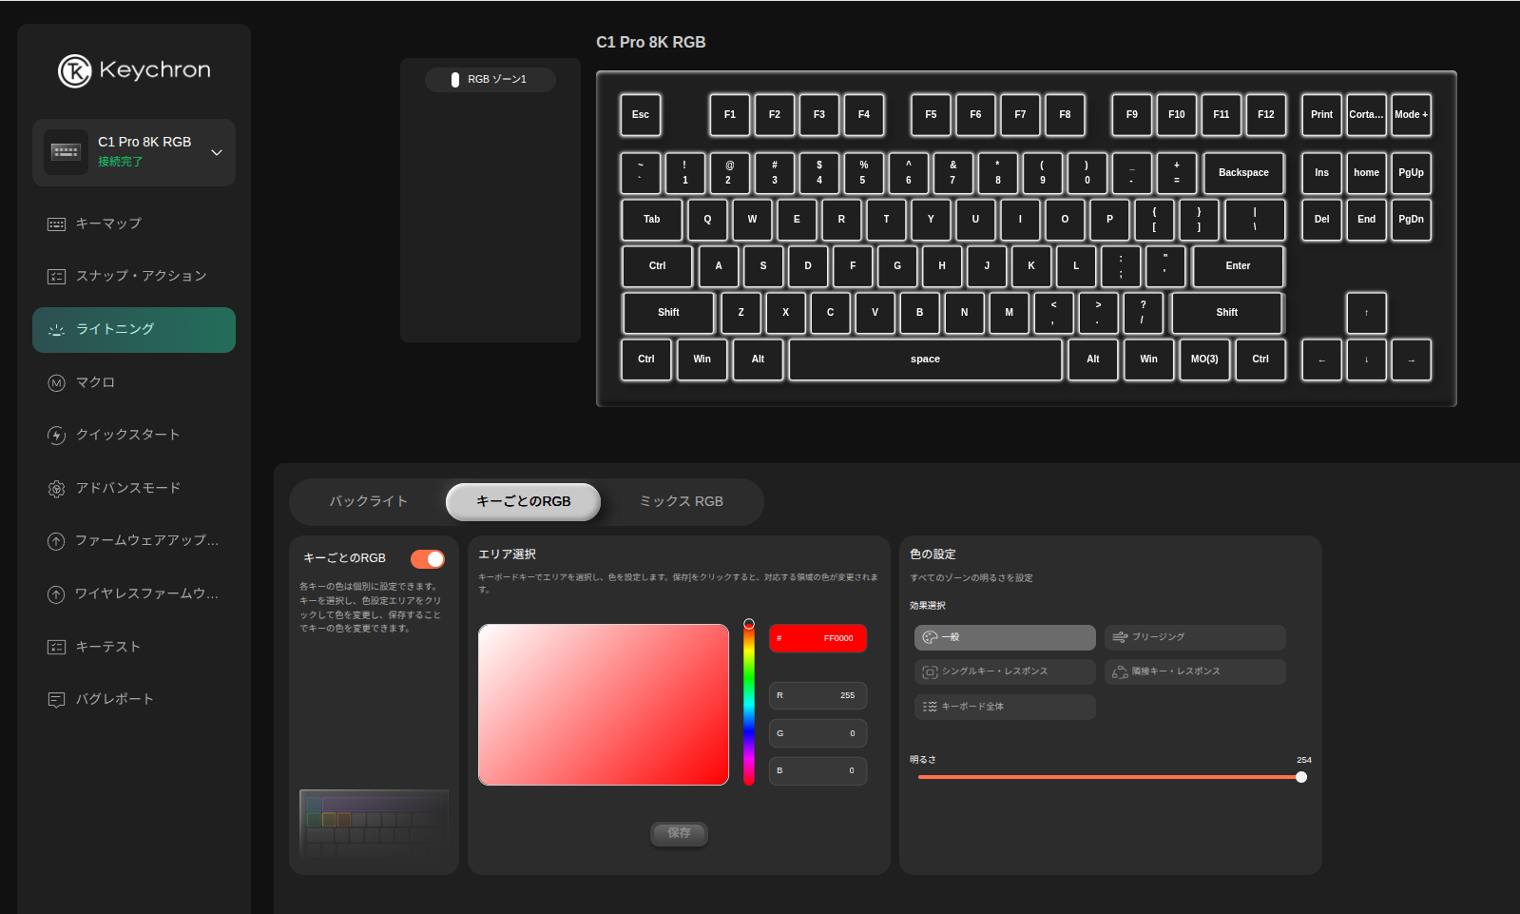Click the 保存 save button
The width and height of the screenshot is (1520, 914).
tap(679, 833)
